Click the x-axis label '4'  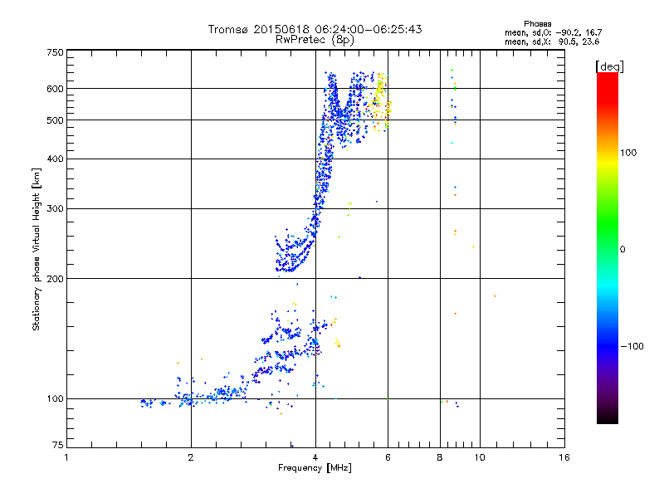[x=315, y=457]
